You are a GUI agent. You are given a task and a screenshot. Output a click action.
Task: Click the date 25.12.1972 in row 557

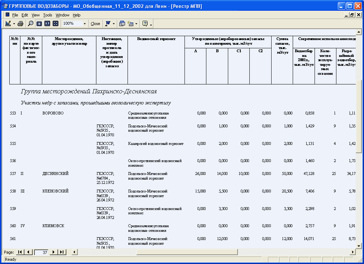(105, 183)
